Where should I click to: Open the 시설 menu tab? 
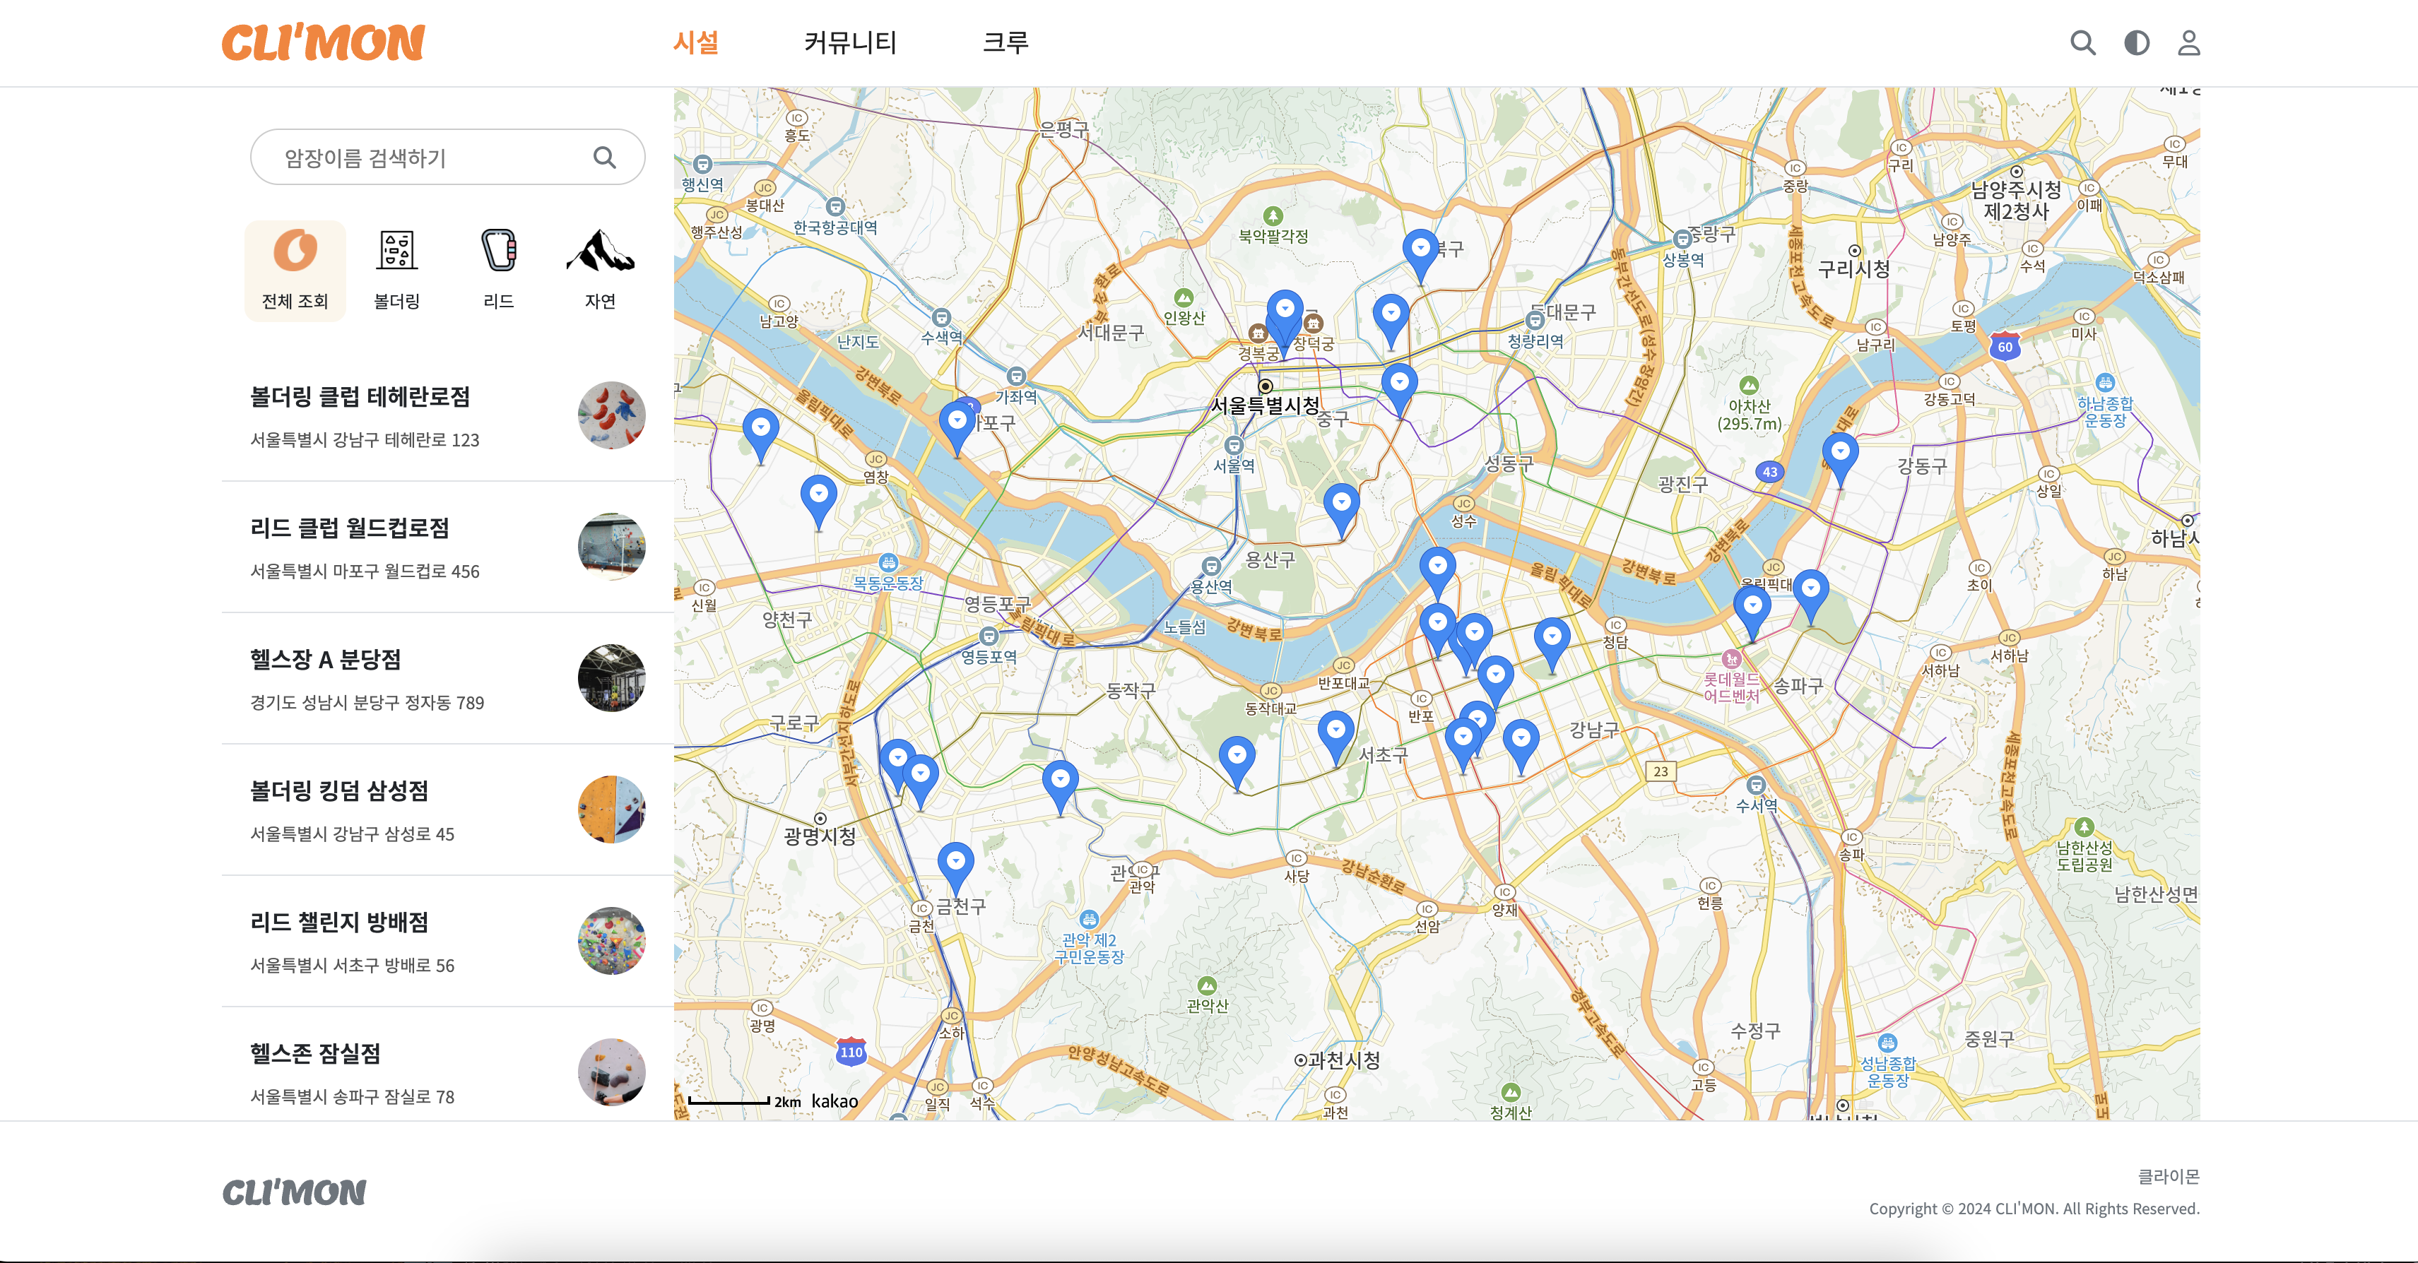[695, 42]
